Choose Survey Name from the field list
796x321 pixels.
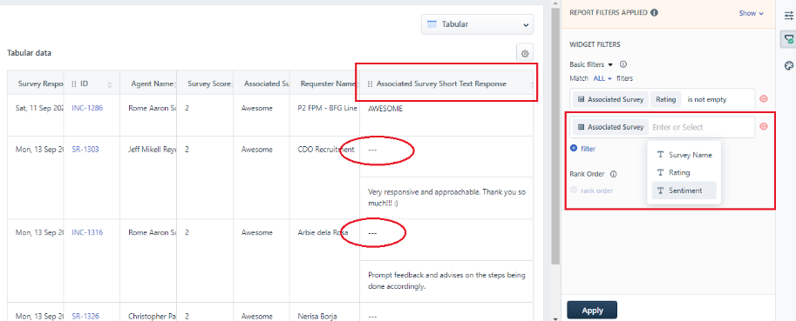pyautogui.click(x=684, y=155)
